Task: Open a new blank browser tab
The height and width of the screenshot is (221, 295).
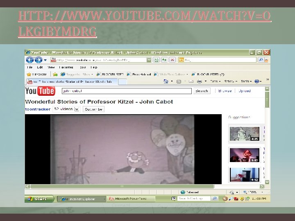Action: pos(123,82)
